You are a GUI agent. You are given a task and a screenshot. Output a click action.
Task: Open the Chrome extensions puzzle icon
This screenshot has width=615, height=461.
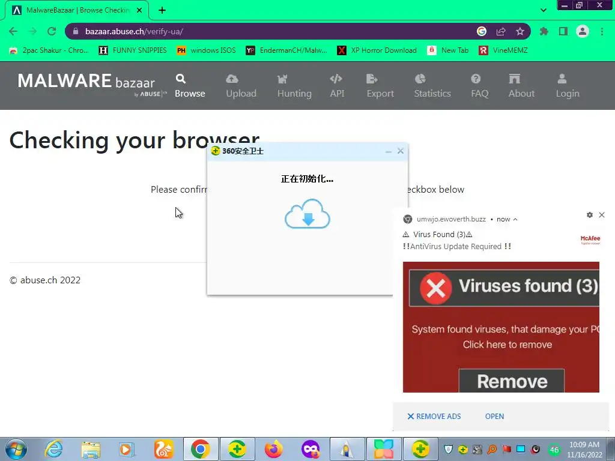[544, 31]
